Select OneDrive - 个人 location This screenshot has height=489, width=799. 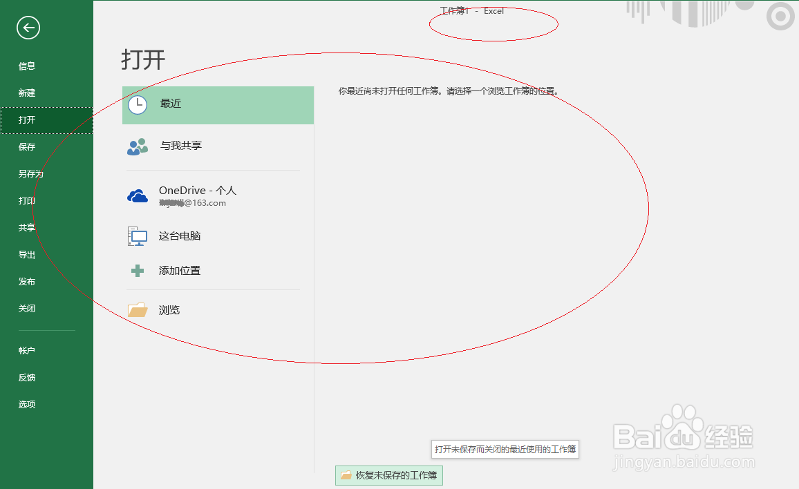(x=198, y=191)
